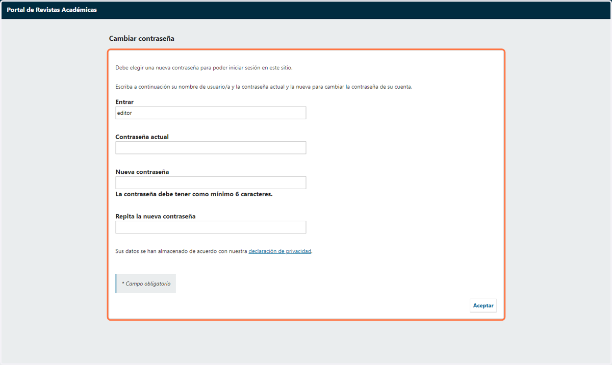Image resolution: width=612 pixels, height=365 pixels.
Task: Click the Contraseña actual label
Action: (142, 137)
